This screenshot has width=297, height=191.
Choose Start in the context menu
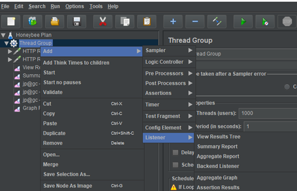(91, 73)
